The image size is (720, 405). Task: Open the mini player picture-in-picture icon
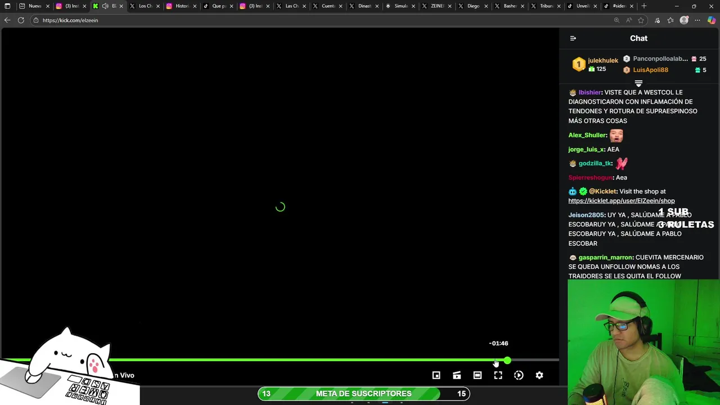click(436, 375)
